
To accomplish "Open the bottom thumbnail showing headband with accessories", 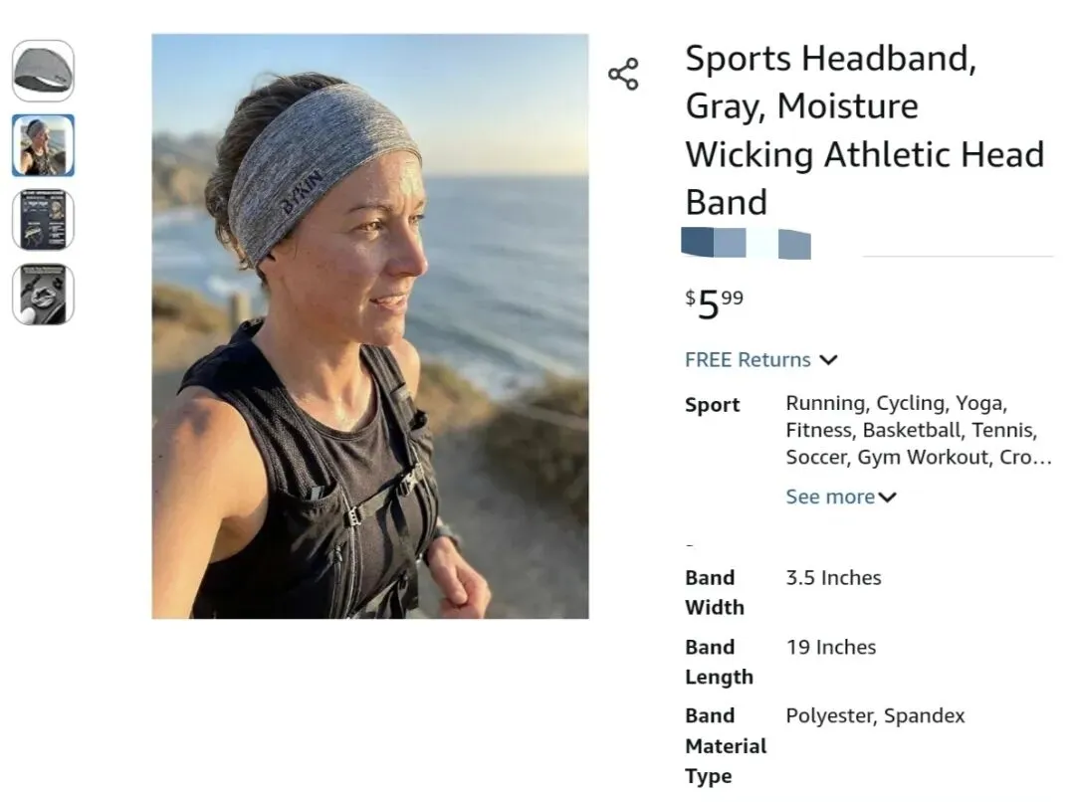I will point(43,295).
